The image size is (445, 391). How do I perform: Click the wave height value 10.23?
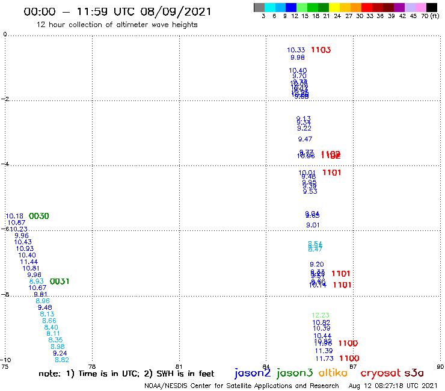click(x=19, y=229)
